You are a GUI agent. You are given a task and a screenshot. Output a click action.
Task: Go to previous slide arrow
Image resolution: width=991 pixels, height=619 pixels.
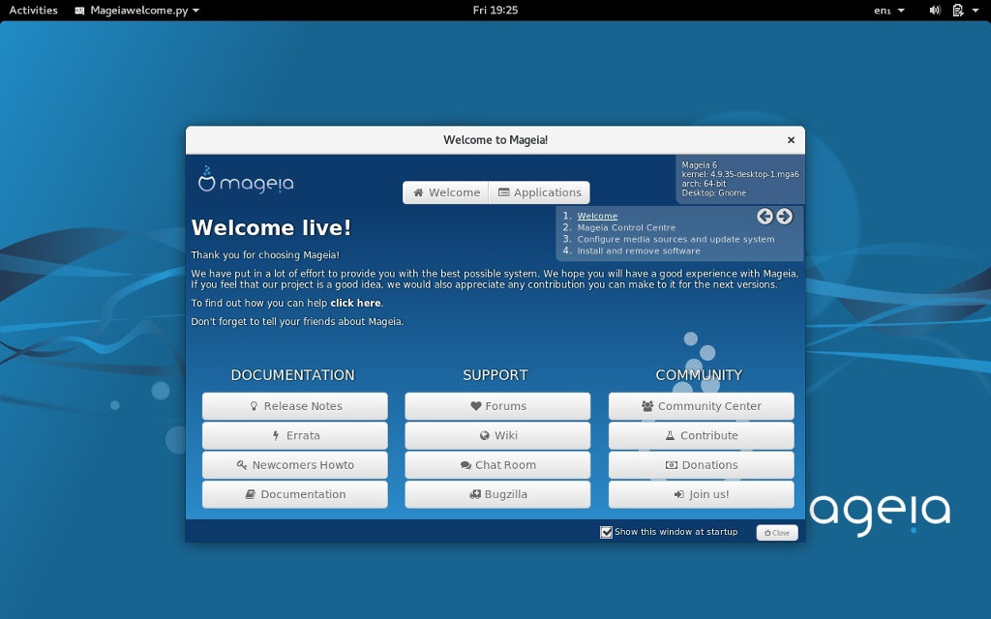click(x=765, y=217)
